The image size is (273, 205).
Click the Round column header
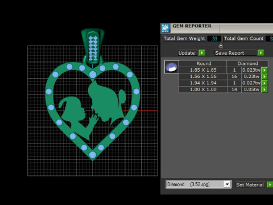point(203,64)
